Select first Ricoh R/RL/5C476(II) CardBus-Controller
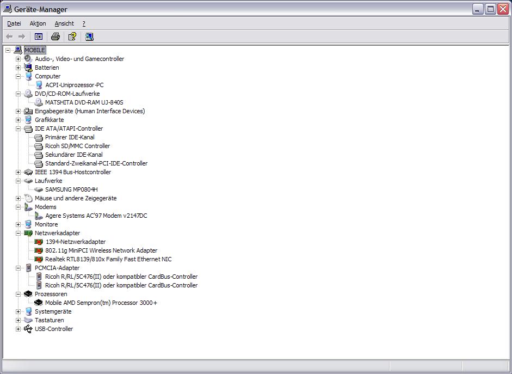This screenshot has height=374, width=512. point(121,277)
